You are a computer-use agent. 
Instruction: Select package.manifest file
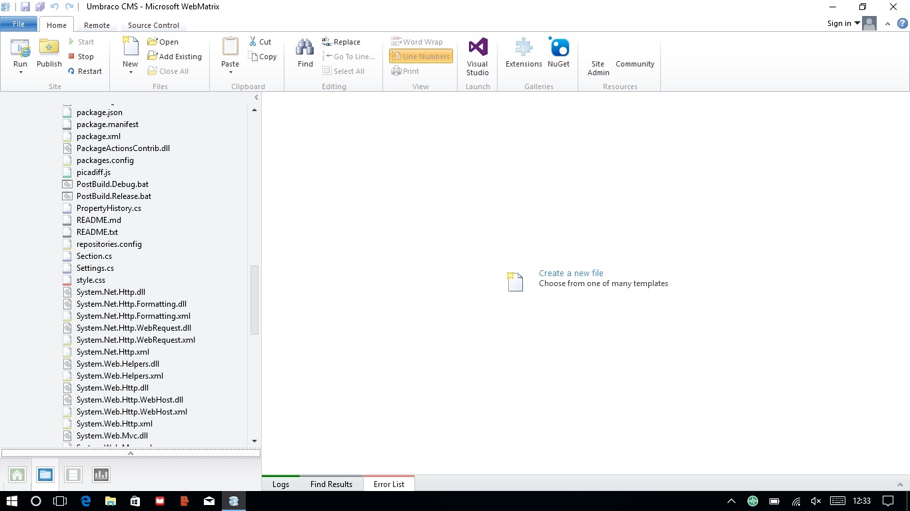pos(107,124)
